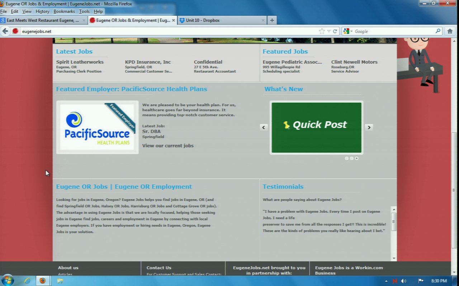The image size is (459, 286).
Task: Open the search engine dropdown
Action: click(347, 31)
